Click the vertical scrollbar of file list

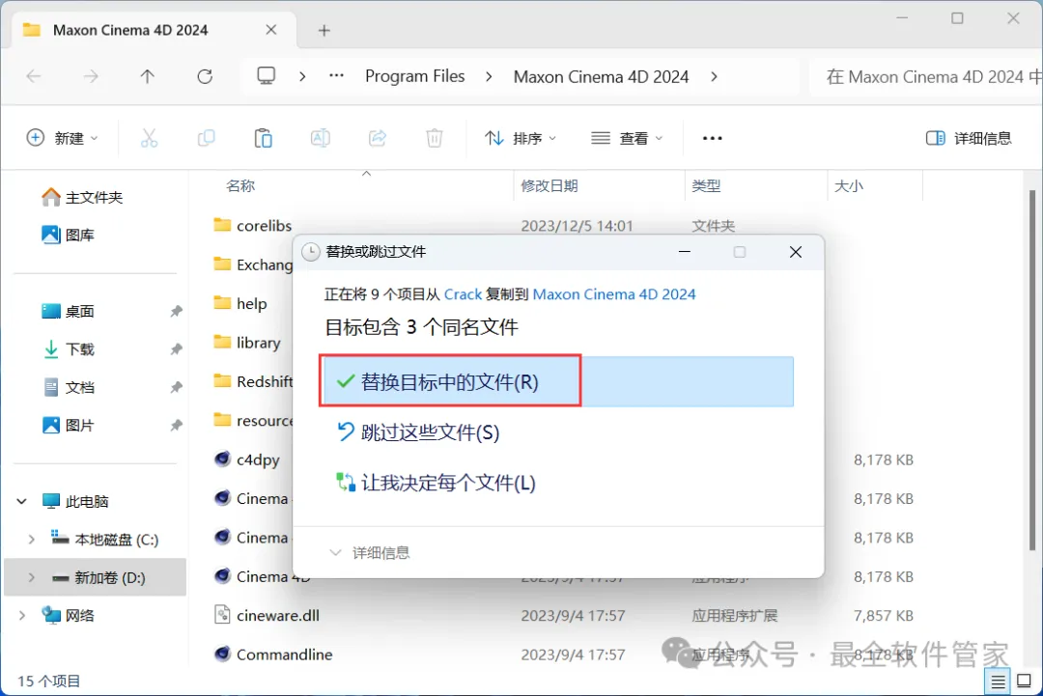tap(1031, 373)
